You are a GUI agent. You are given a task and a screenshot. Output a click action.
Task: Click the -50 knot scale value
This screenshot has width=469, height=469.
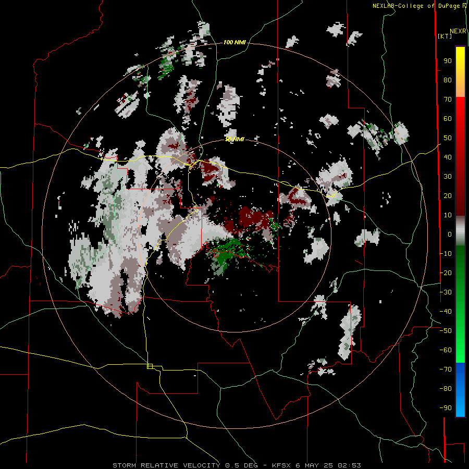pyautogui.click(x=446, y=331)
